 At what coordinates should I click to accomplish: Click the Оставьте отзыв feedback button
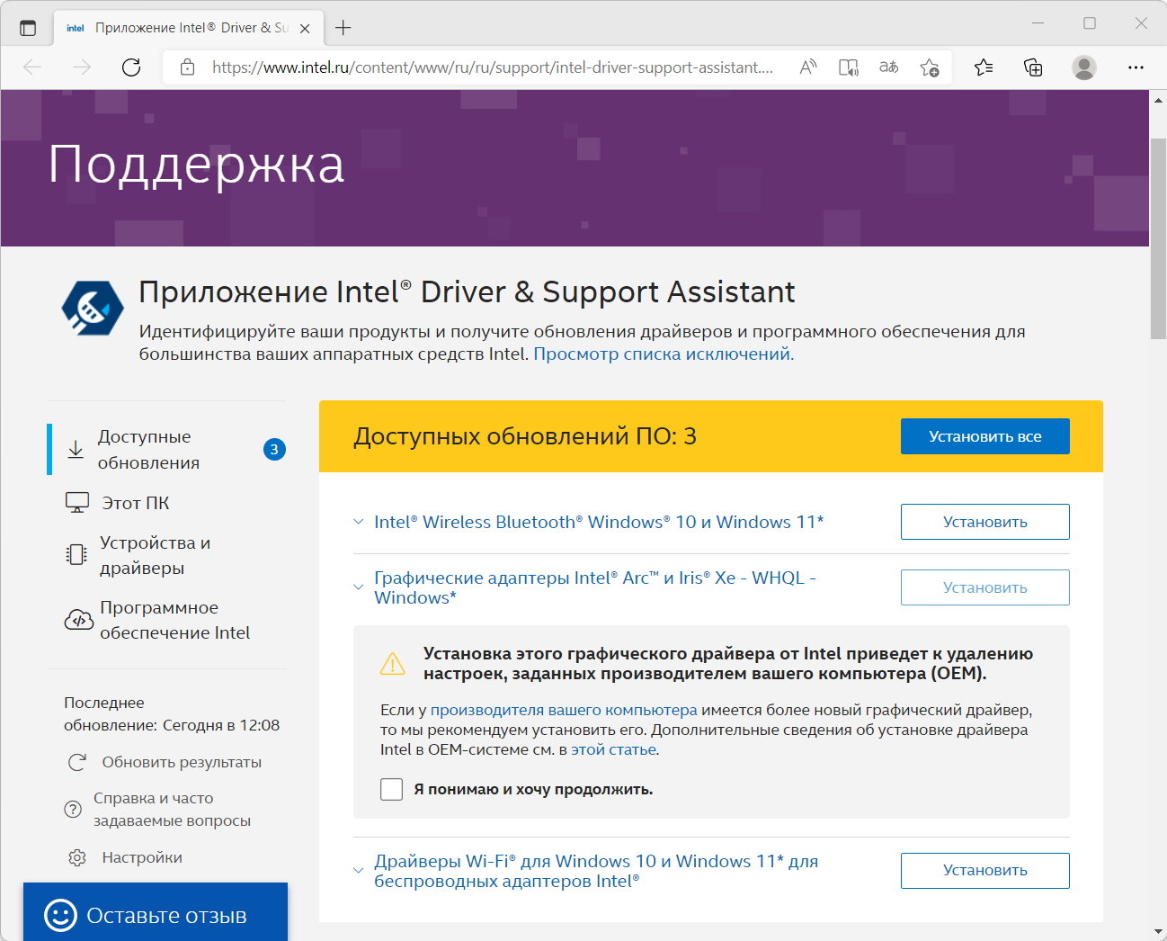pyautogui.click(x=156, y=912)
